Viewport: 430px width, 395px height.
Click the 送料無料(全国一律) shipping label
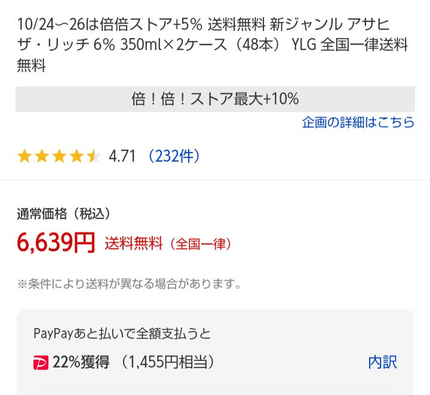(x=168, y=243)
